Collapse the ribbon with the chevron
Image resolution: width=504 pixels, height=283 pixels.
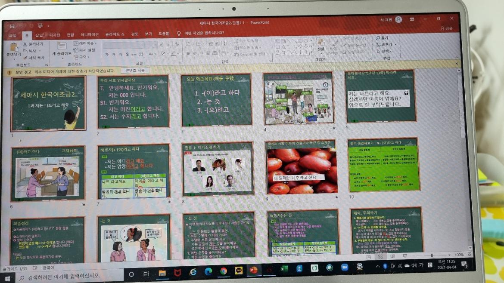(457, 57)
